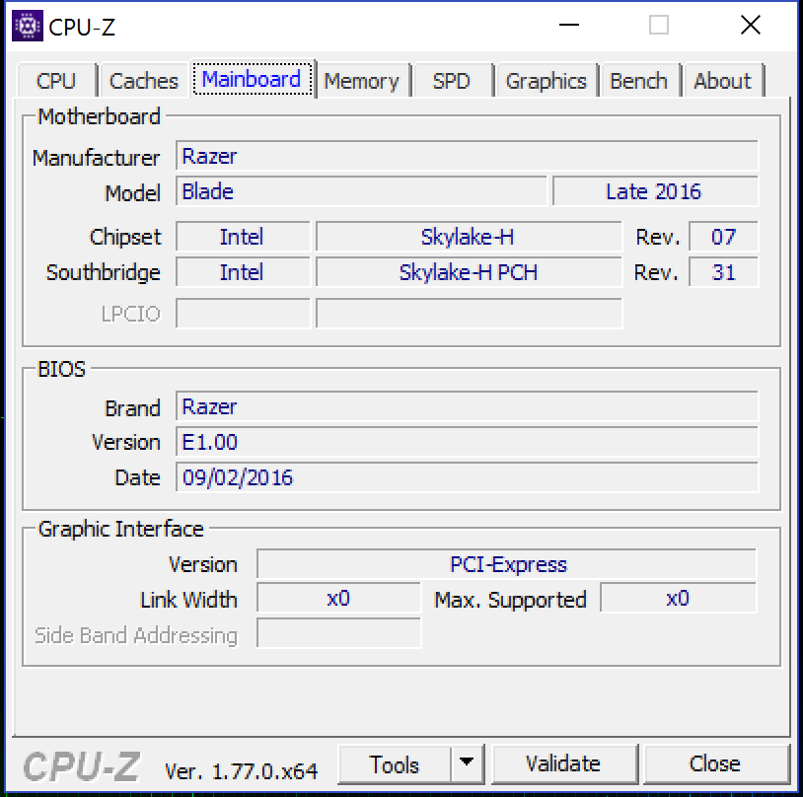Image resolution: width=803 pixels, height=797 pixels.
Task: Open the SPD tab
Action: click(x=451, y=81)
